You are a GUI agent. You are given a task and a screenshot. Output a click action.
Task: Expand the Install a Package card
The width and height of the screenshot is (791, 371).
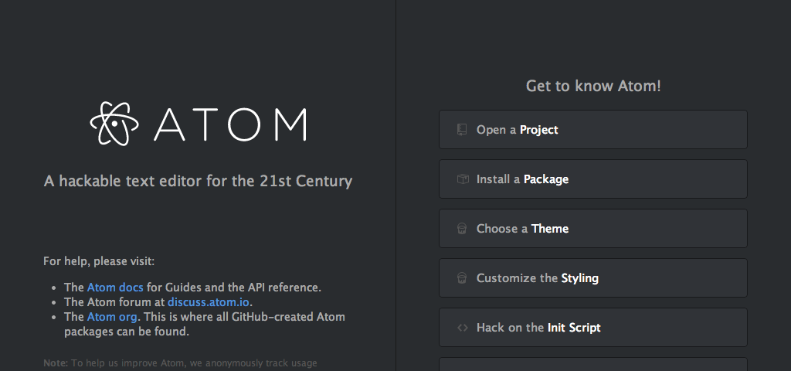pyautogui.click(x=592, y=179)
